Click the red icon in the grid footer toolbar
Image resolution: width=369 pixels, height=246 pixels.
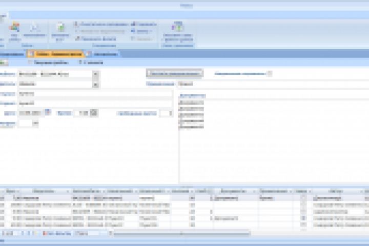(45, 233)
